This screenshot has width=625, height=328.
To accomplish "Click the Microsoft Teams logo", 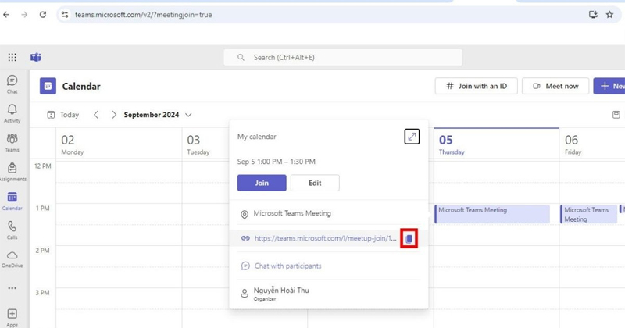I will pos(36,57).
